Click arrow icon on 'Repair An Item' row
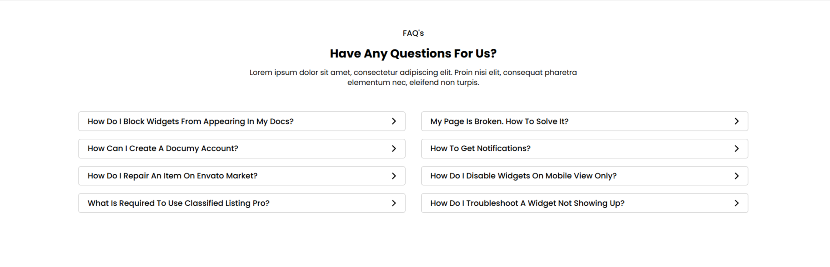 tap(394, 176)
